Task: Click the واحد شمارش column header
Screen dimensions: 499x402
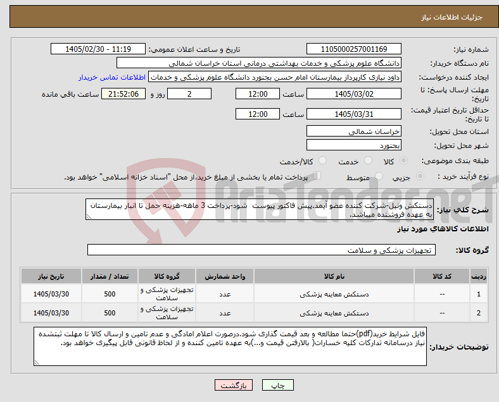Action: point(225,276)
